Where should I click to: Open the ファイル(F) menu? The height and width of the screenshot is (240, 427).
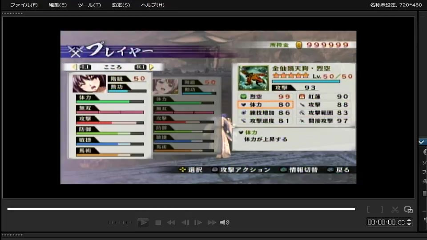(24, 5)
